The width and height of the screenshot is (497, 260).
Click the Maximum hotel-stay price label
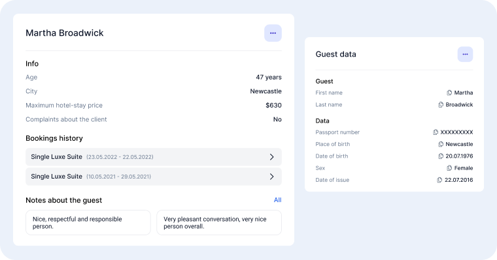(x=64, y=106)
